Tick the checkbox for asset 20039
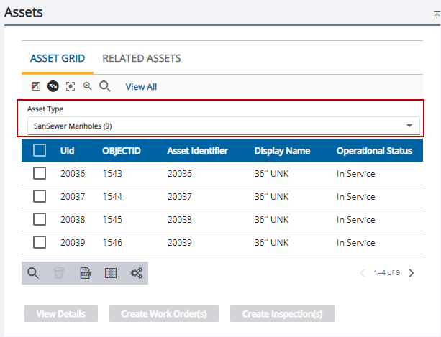The width and height of the screenshot is (441, 337). click(x=40, y=243)
